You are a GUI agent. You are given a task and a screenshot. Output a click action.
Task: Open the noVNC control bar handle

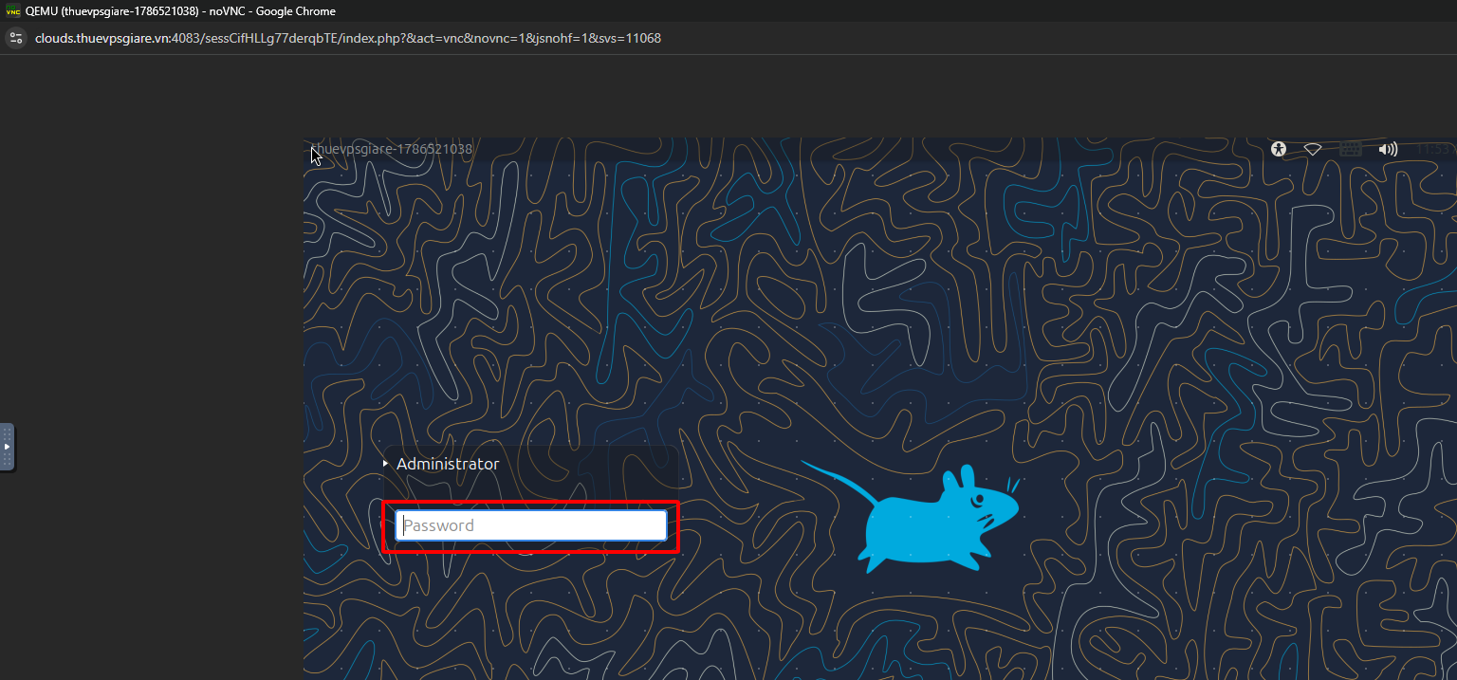7,447
